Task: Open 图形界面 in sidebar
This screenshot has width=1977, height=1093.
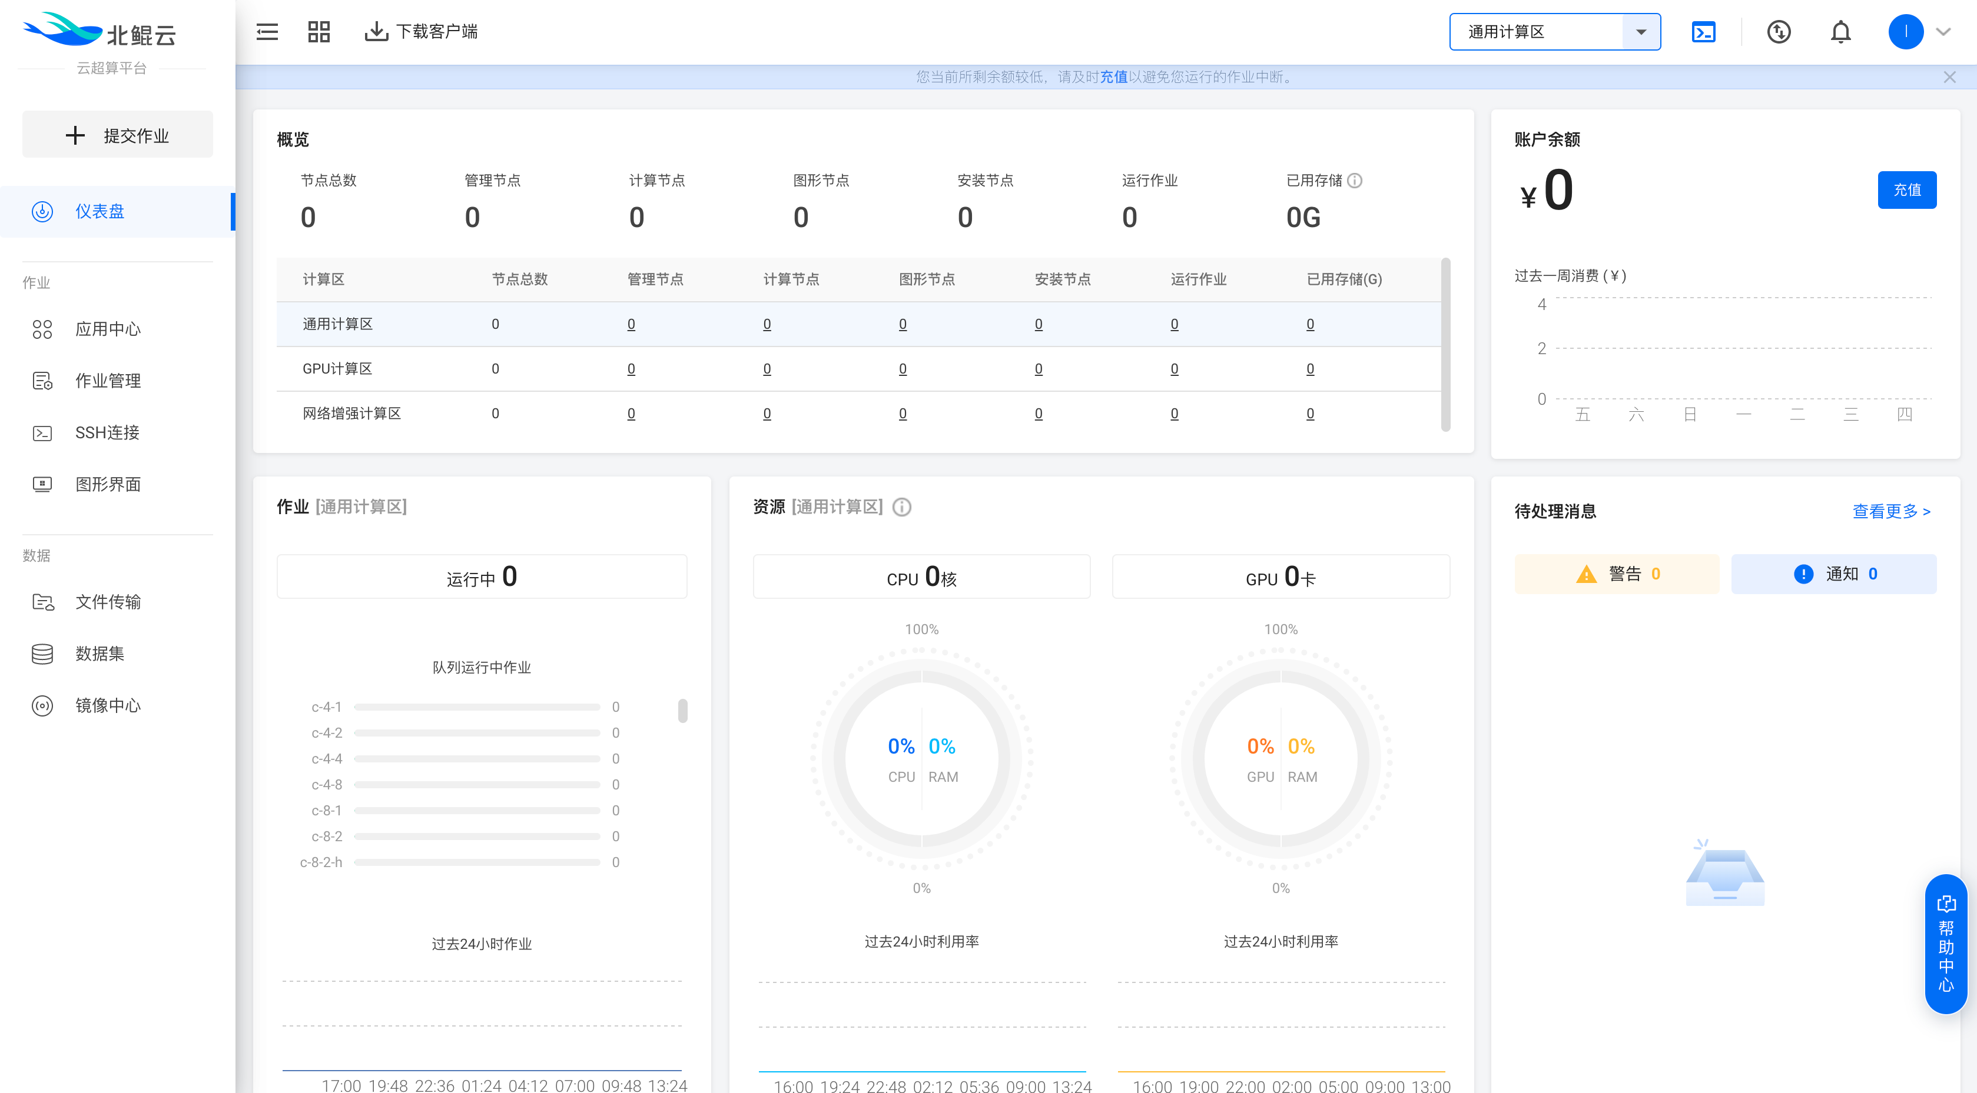Action: [117, 484]
